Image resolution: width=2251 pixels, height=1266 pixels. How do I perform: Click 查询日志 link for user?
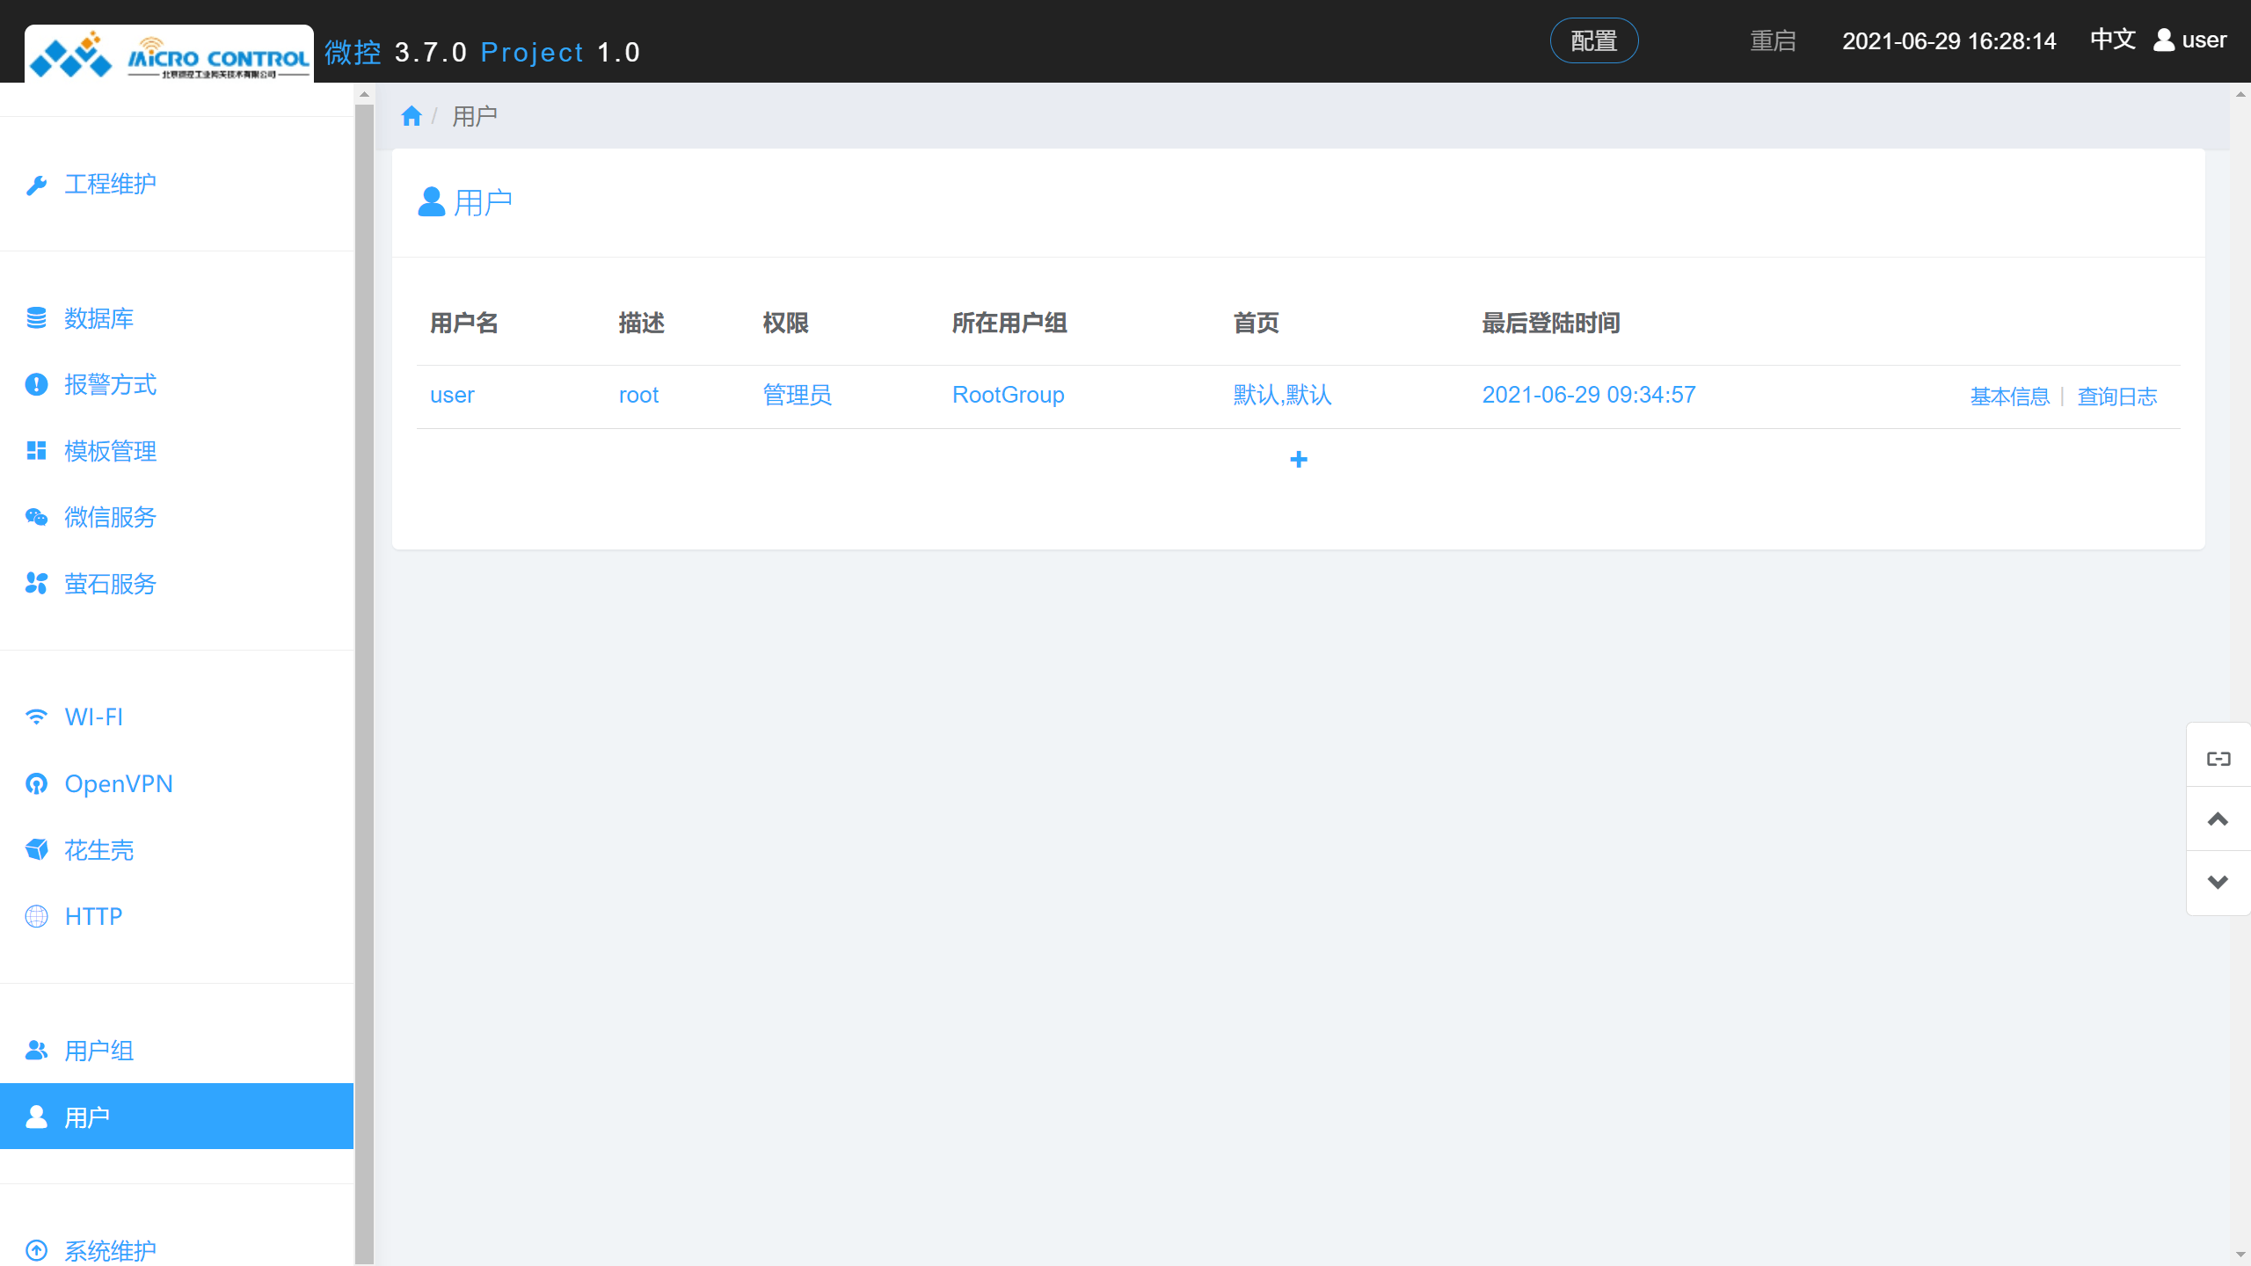[x=2116, y=397]
